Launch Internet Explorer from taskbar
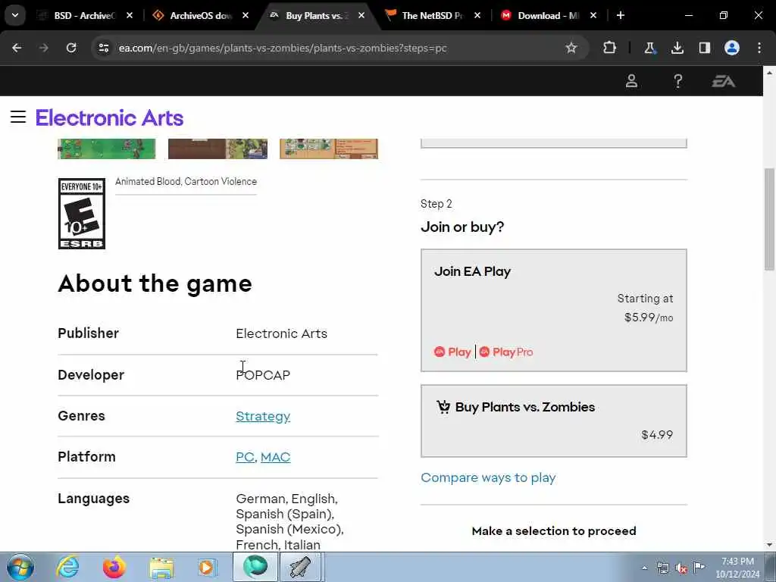Screen dimensions: 776x582 coord(67,567)
